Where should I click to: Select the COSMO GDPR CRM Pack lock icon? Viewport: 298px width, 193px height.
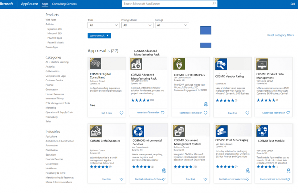coord(179,64)
